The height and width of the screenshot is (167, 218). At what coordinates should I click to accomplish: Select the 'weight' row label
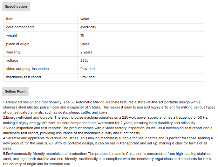[12, 36]
